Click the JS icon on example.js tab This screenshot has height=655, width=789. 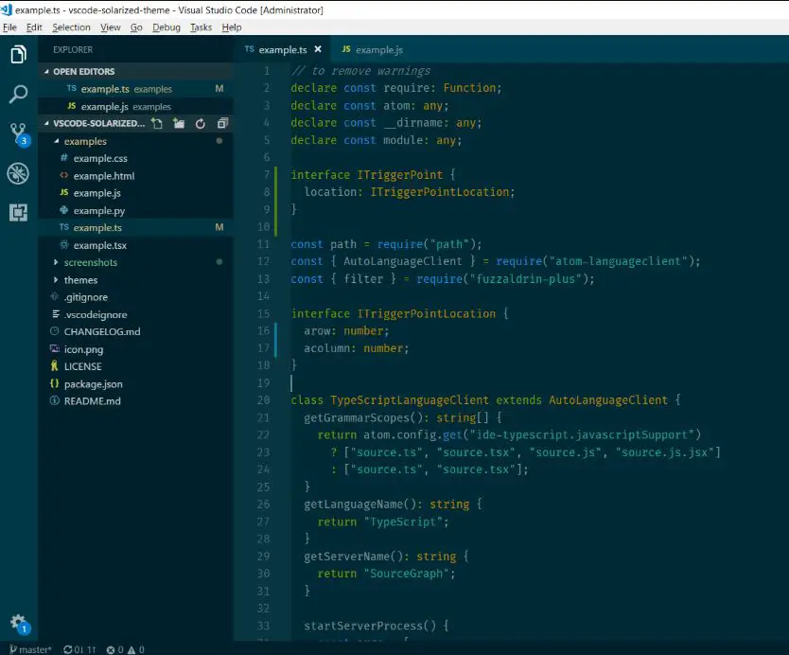[346, 49]
